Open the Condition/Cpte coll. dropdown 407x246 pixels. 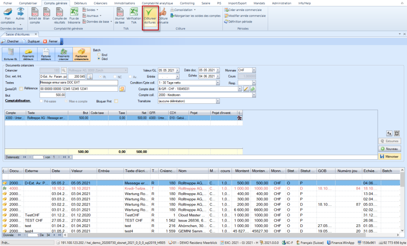[218, 83]
